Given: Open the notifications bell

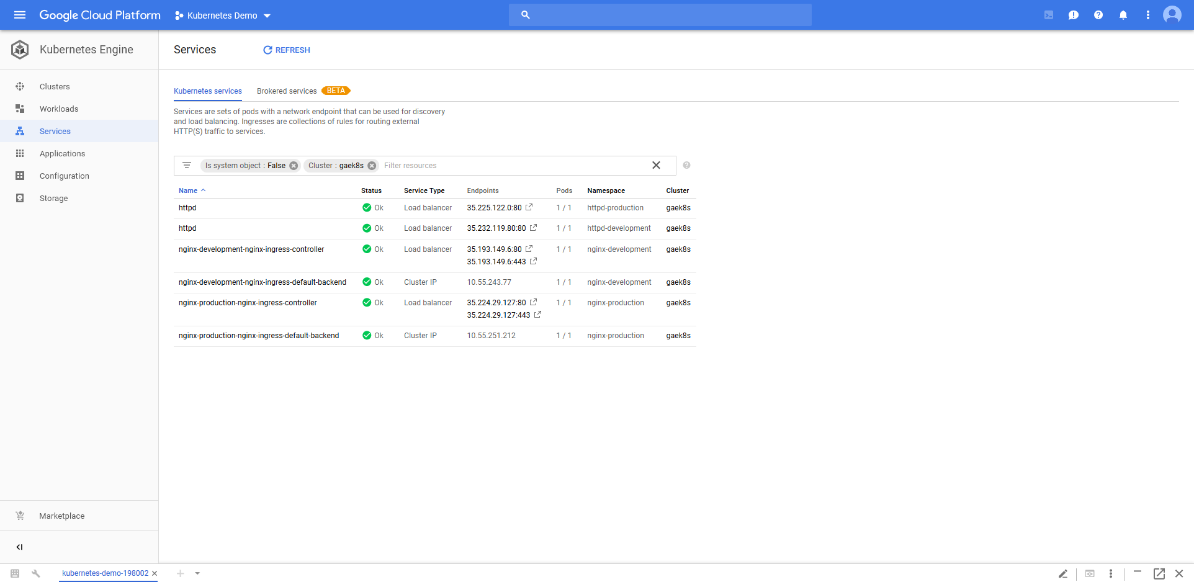Looking at the screenshot, I should (x=1123, y=15).
